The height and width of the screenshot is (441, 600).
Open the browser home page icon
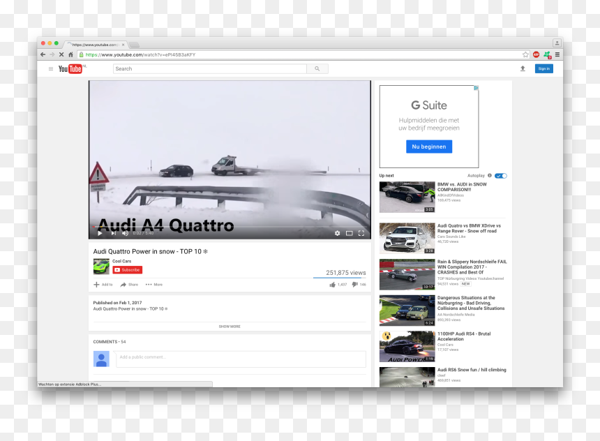(70, 54)
